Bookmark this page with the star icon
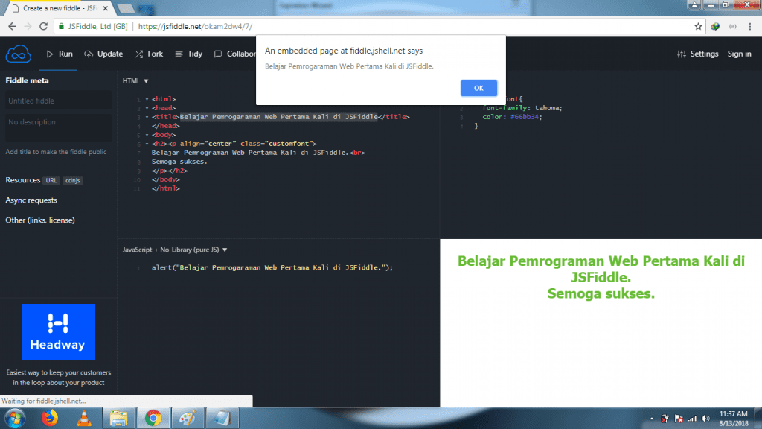 [x=698, y=26]
